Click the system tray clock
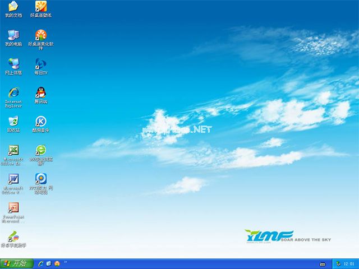Screen dimensions: 359x269 pyautogui.click(x=348, y=263)
